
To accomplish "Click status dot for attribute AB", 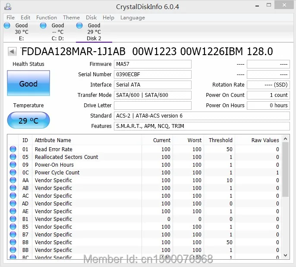I will tap(13, 188).
